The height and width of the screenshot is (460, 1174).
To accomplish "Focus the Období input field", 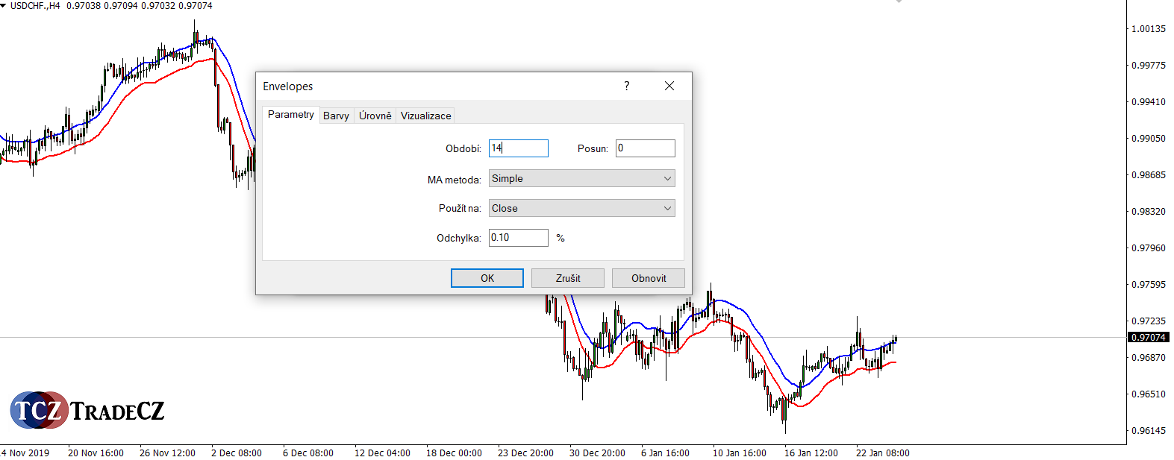I will pos(518,148).
